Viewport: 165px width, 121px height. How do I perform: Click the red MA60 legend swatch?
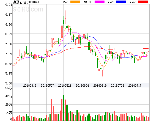click(x=143, y=2)
